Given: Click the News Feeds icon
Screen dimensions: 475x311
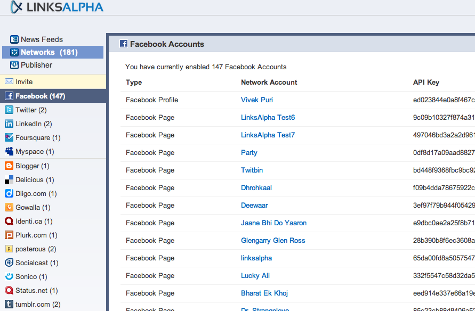Looking at the screenshot, I should pyautogui.click(x=14, y=39).
